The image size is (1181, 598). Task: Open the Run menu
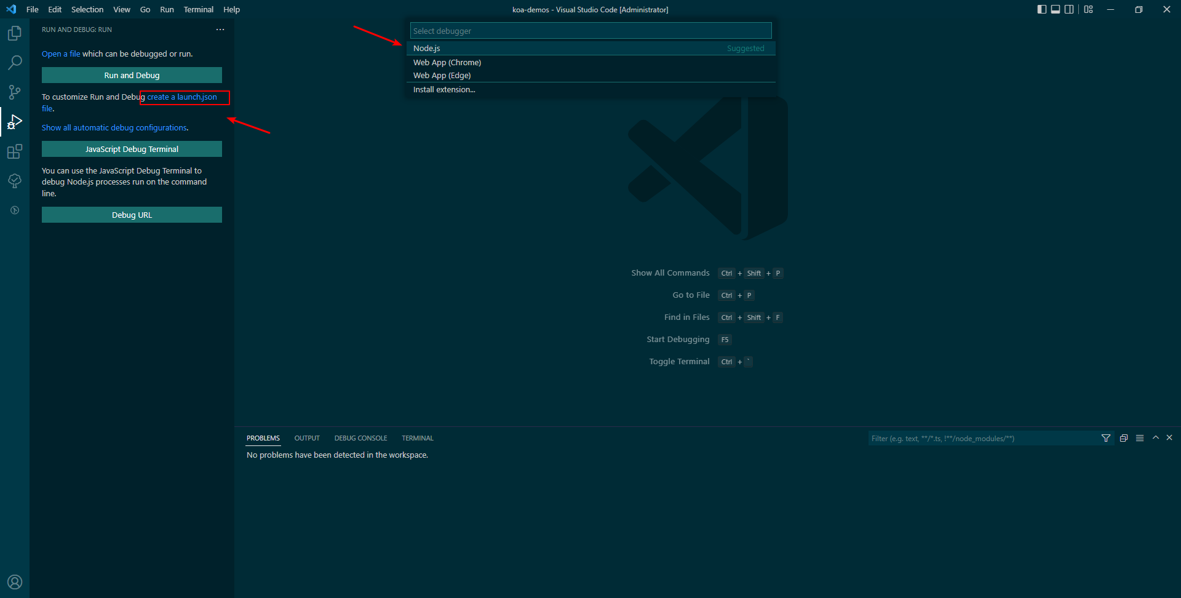[167, 9]
